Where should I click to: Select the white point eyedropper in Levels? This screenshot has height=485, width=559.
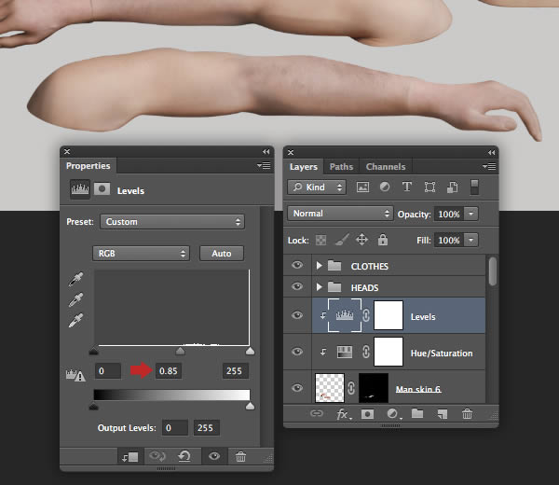click(76, 320)
